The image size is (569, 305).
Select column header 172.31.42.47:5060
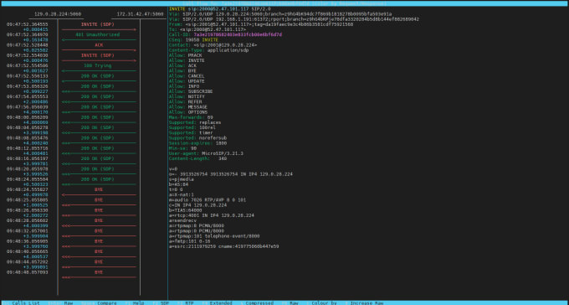coord(140,14)
